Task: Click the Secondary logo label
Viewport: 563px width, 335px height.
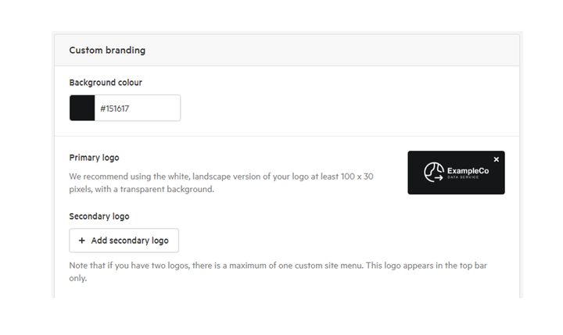Action: (x=99, y=216)
